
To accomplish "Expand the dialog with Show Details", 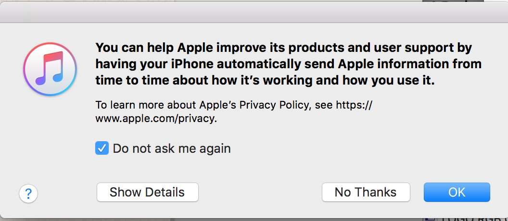I will click(x=147, y=192).
